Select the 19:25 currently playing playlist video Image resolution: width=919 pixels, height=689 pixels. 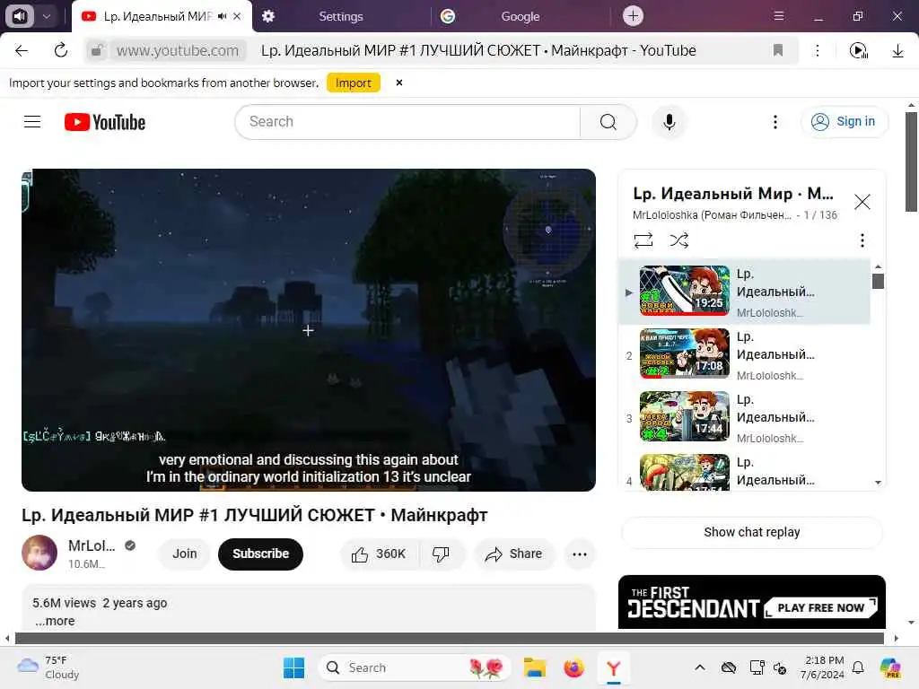(744, 292)
